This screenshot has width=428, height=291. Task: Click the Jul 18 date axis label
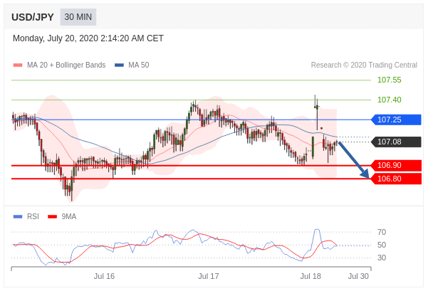coord(310,276)
